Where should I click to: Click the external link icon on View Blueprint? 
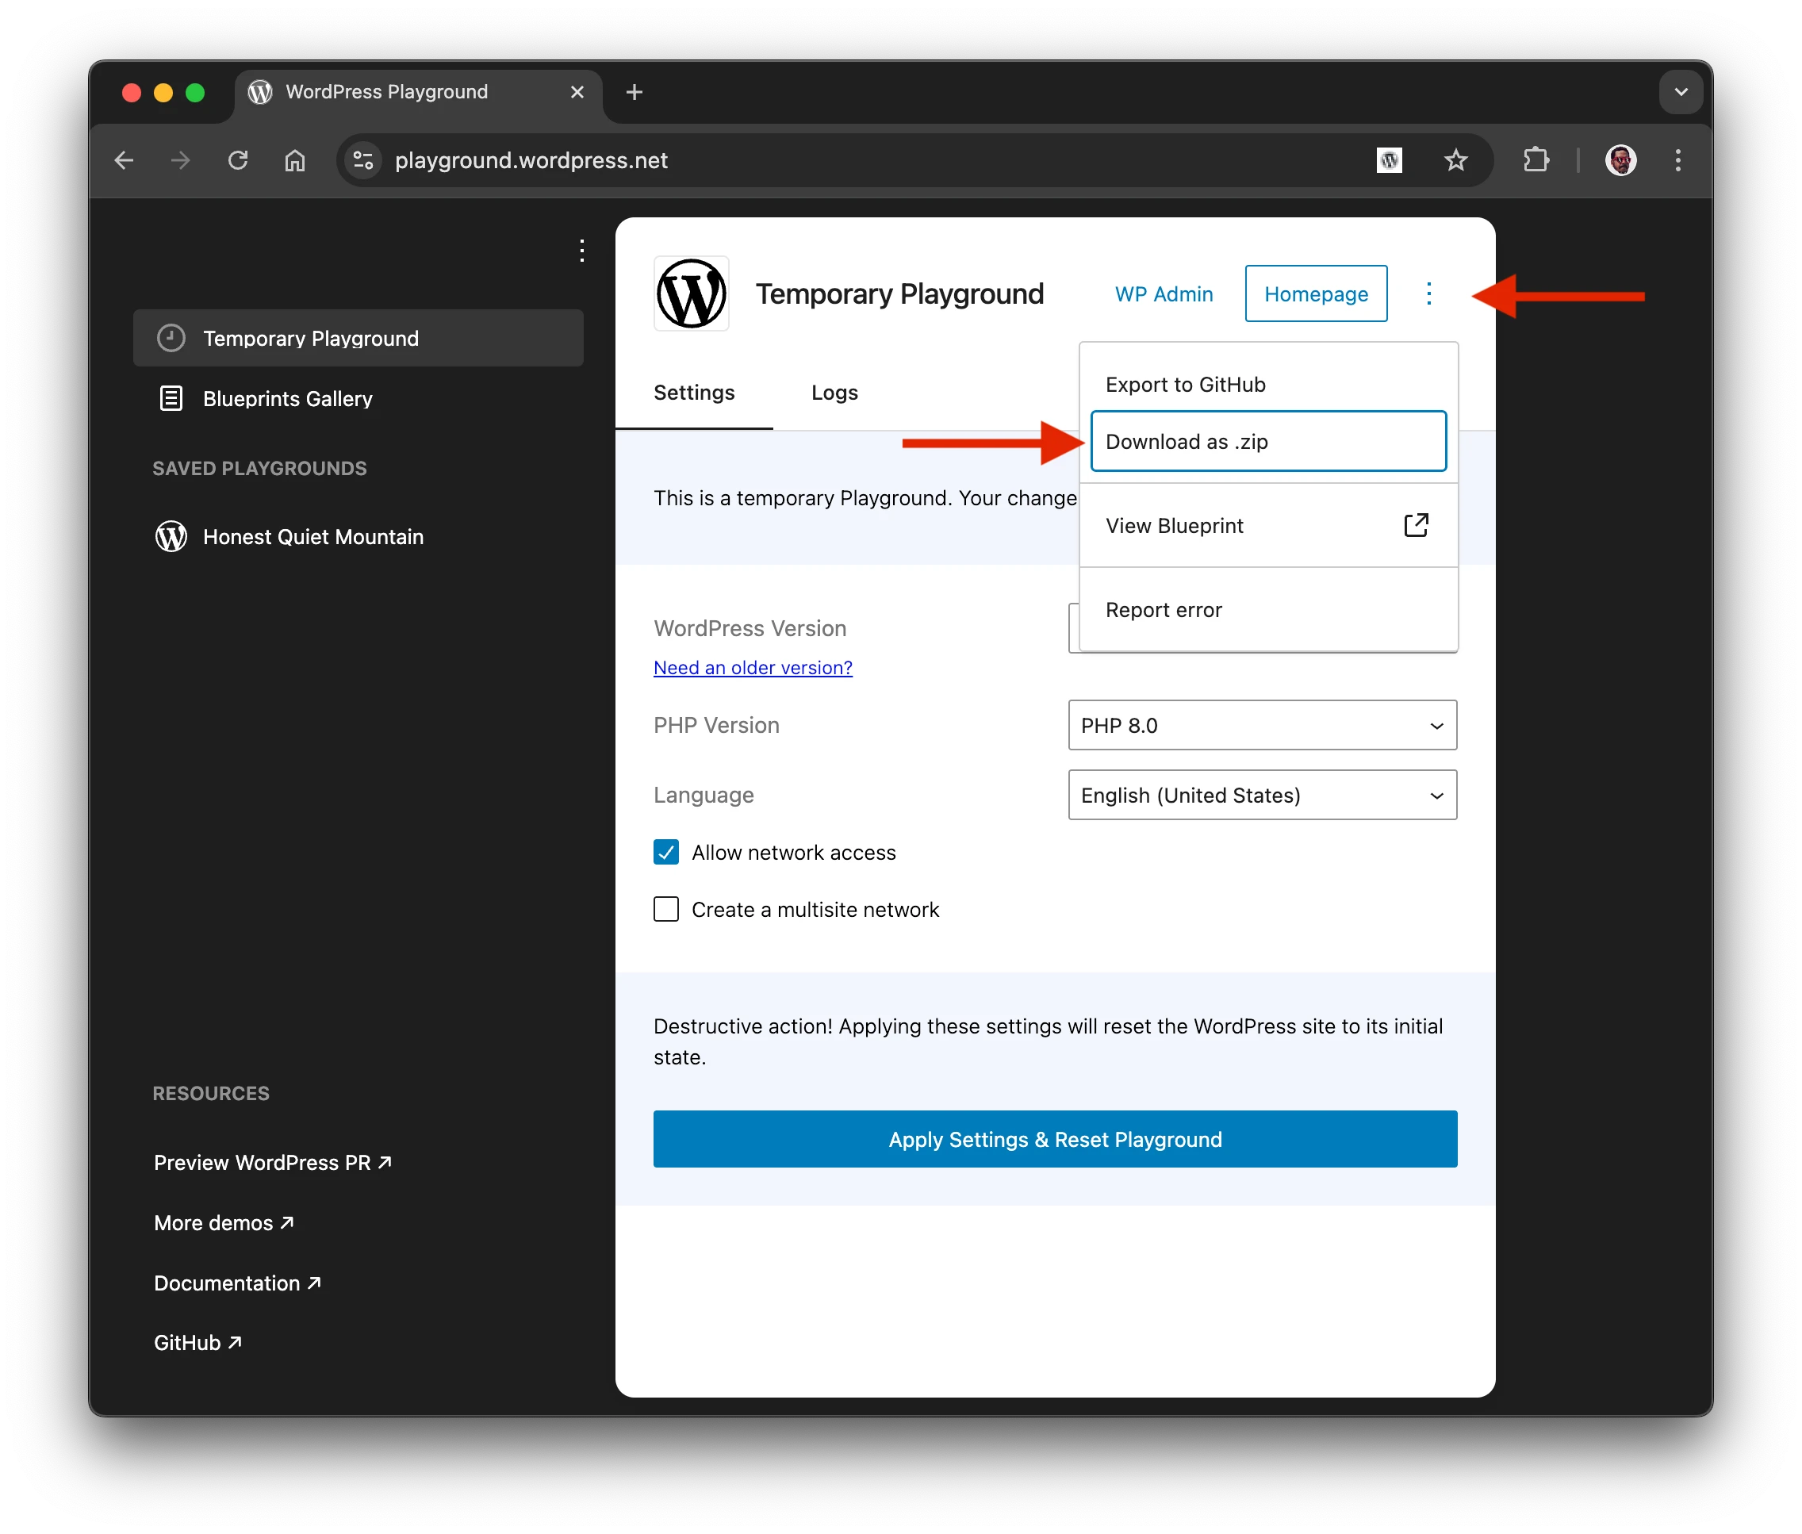(x=1416, y=525)
